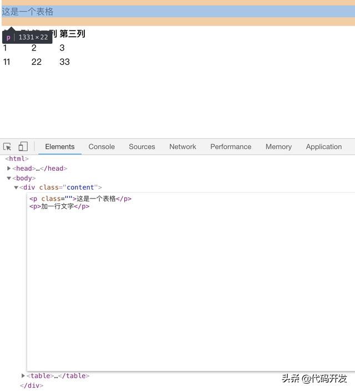Image resolution: width=355 pixels, height=391 pixels.
Task: Click table cell with value 3
Action: 62,48
